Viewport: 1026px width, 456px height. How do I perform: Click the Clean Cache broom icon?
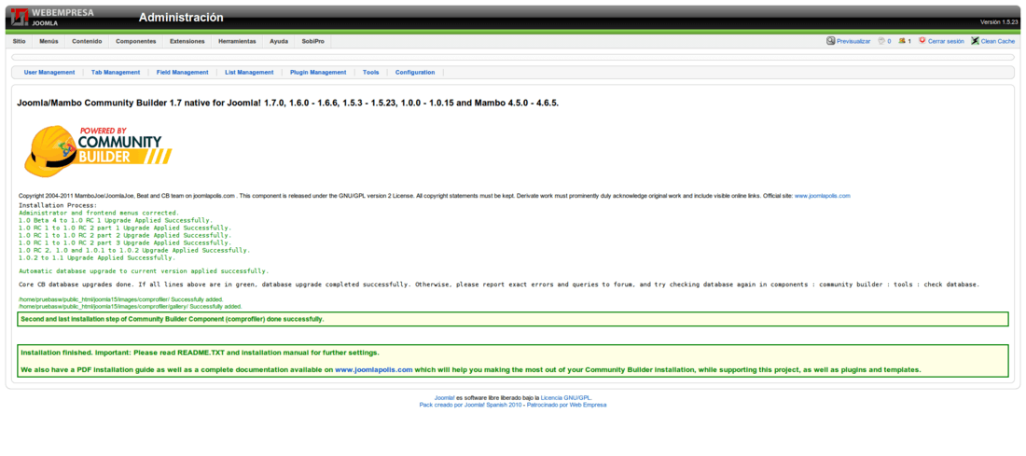tap(975, 40)
